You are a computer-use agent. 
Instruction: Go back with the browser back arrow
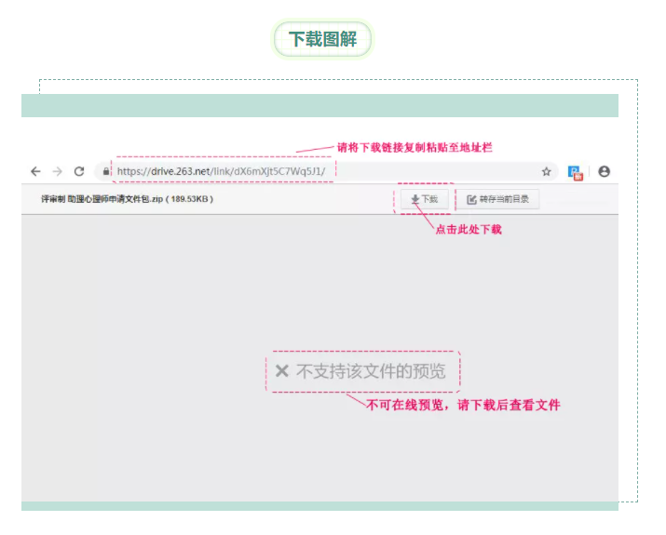point(35,171)
